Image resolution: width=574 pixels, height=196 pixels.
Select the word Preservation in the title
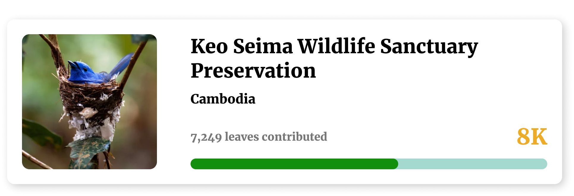(x=253, y=71)
